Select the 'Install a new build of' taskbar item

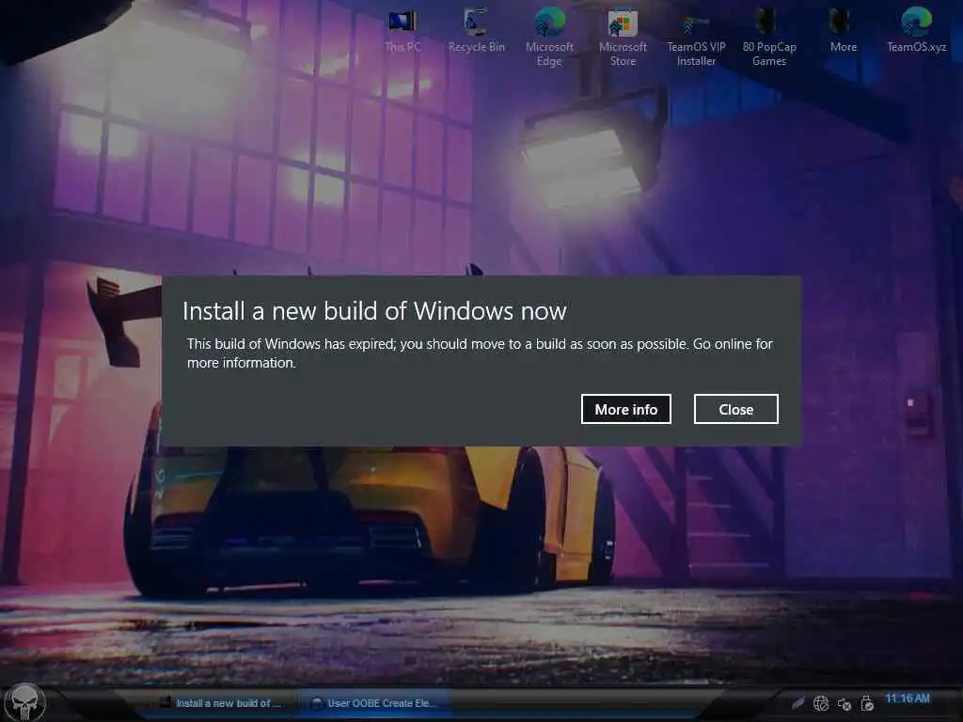pos(220,703)
